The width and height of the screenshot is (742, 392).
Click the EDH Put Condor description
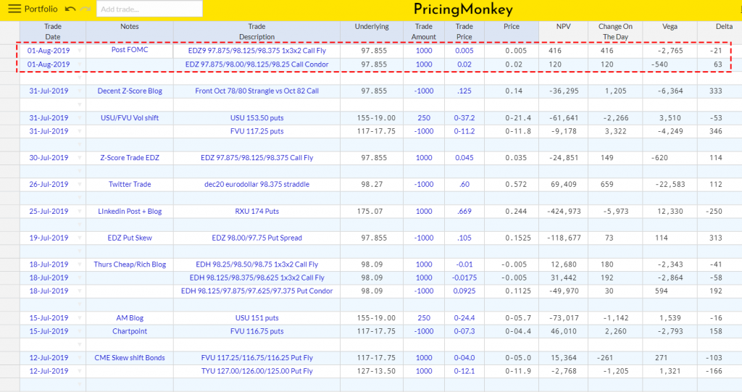(257, 291)
